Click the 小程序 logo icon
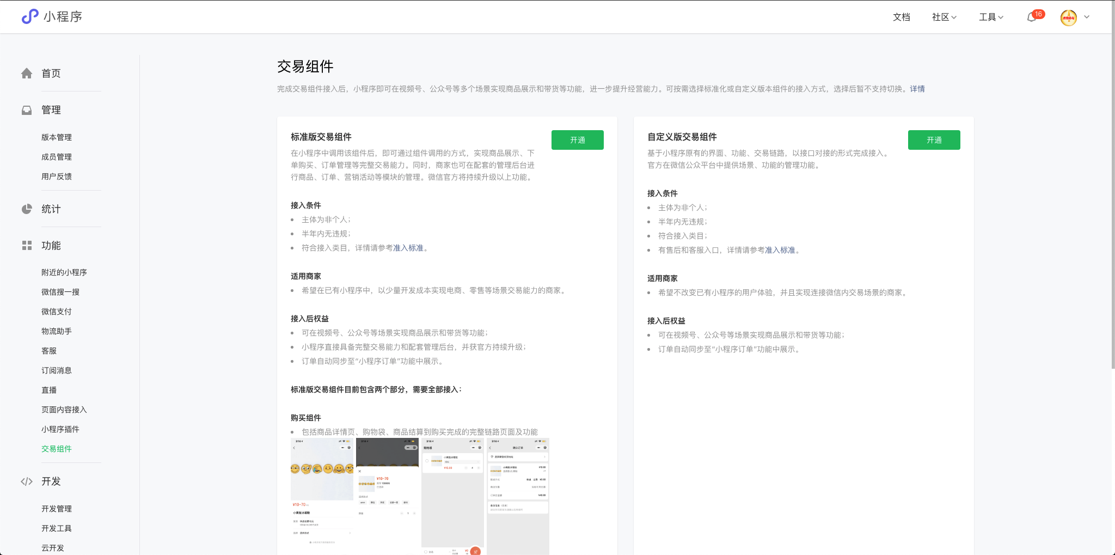Screen dimensions: 1115x555 [30, 16]
